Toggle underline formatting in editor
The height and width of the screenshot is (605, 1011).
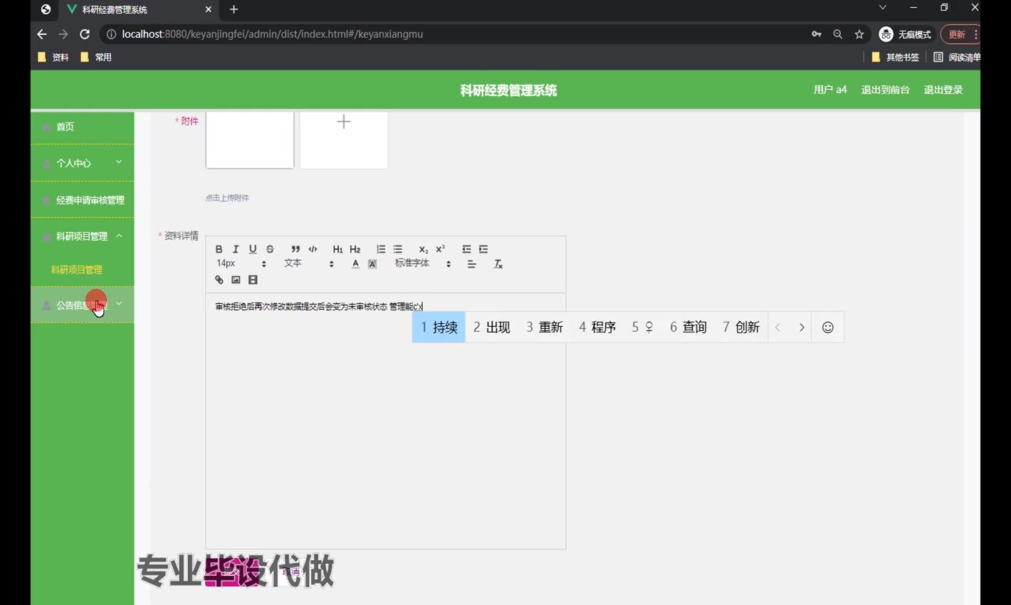point(253,249)
